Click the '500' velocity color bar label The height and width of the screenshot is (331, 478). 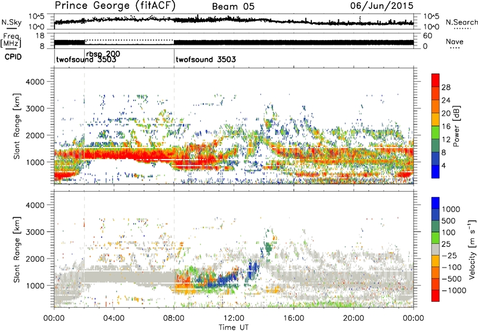point(449,221)
